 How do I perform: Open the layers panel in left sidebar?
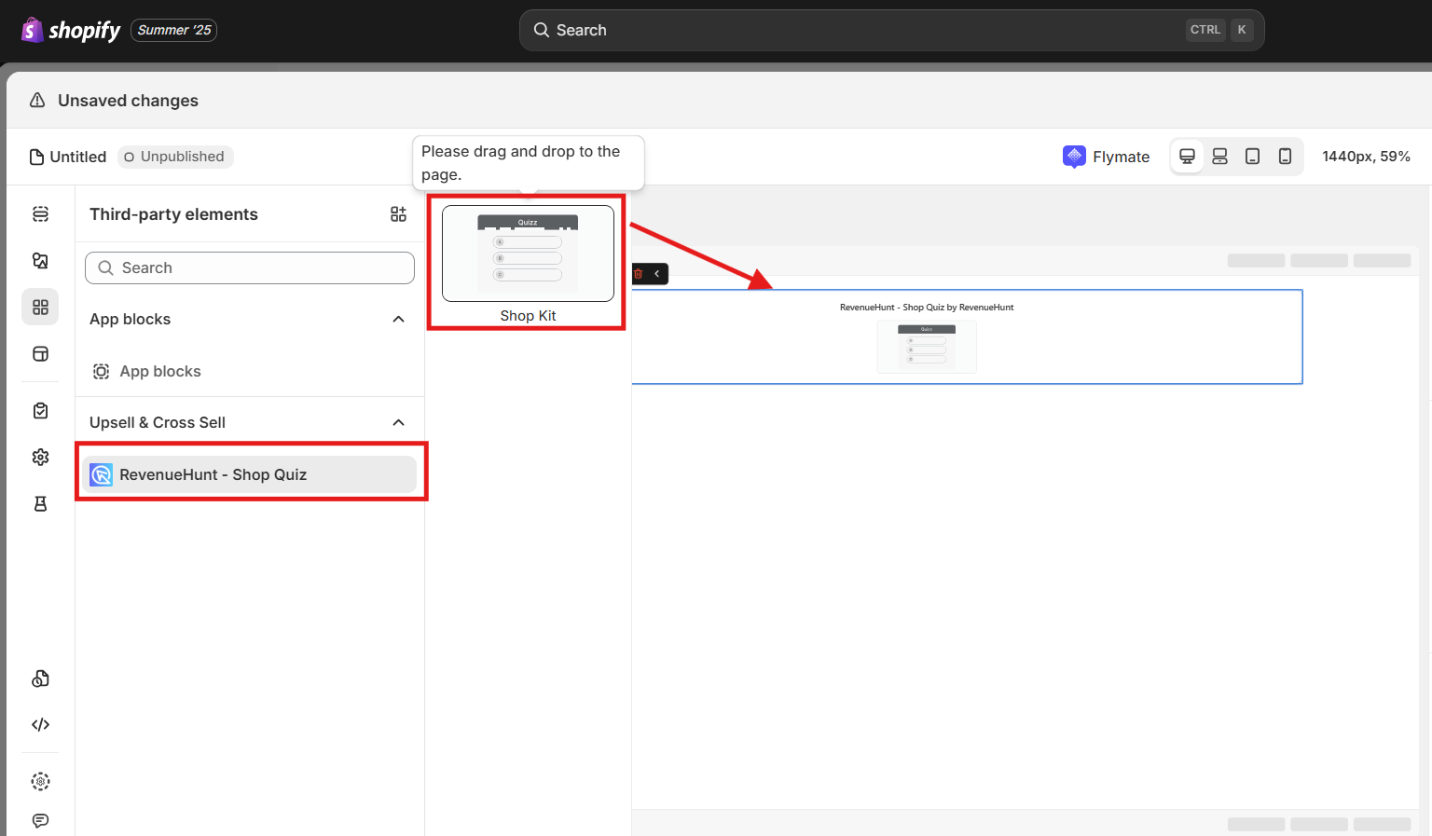pyautogui.click(x=40, y=214)
